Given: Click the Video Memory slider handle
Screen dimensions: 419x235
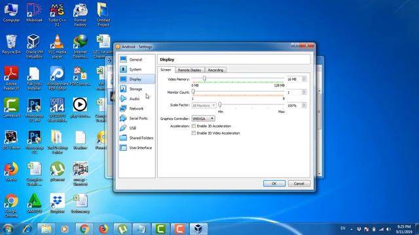Looking at the screenshot, I should pos(204,78).
